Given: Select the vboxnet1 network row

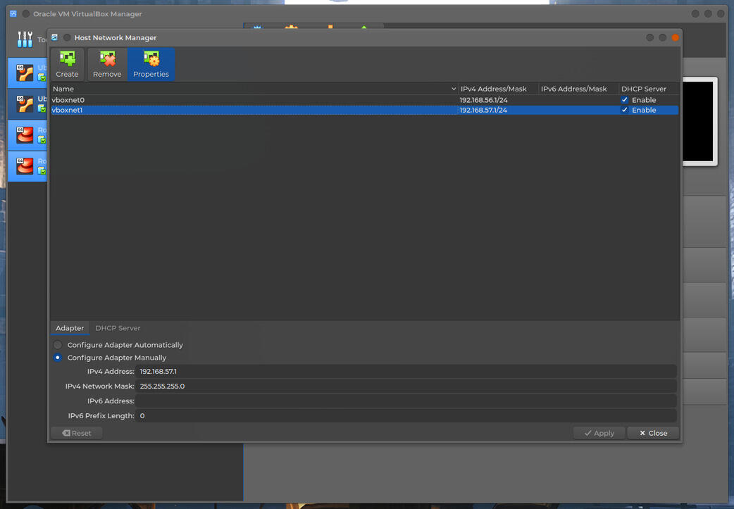Looking at the screenshot, I should pos(365,110).
